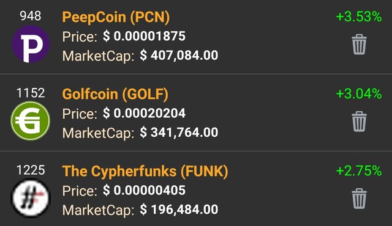
Task: Select The Cypherfunks hashtag logo
Action: coord(31,198)
